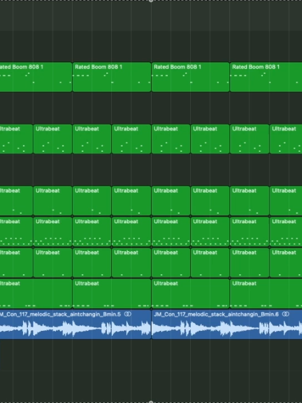Screen dimensions: 302x403
Task: Select the long Ultrabeat region directly above Bmin.6 audio
Action: click(190, 294)
